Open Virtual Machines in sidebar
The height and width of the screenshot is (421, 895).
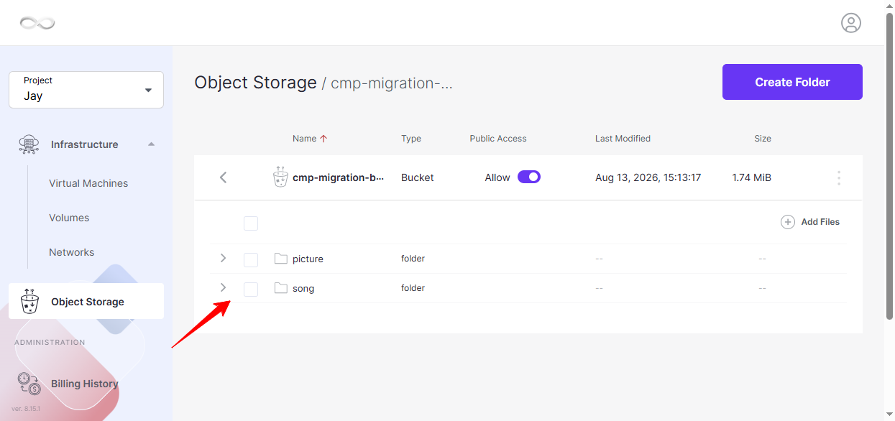click(x=88, y=183)
